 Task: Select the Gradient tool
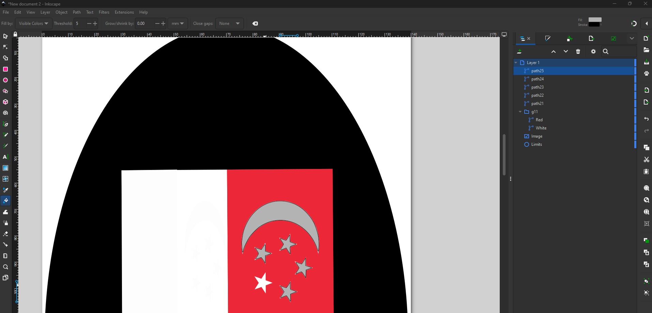pos(5,168)
